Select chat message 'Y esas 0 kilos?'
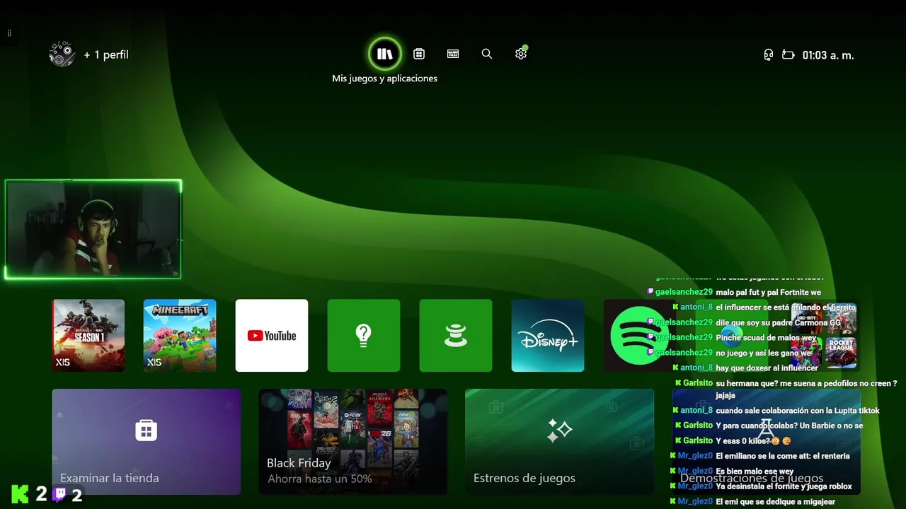The height and width of the screenshot is (509, 906). 743,441
